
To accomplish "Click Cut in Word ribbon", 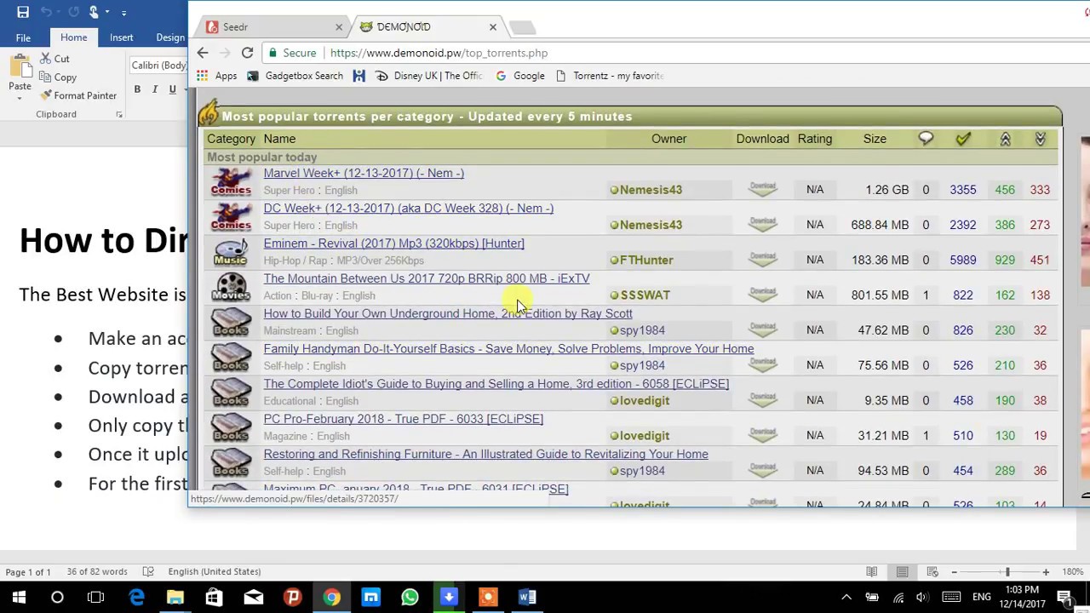I will [x=54, y=59].
